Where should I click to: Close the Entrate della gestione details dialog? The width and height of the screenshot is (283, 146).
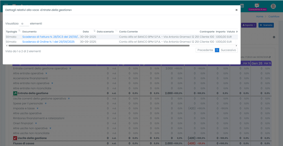point(236,10)
